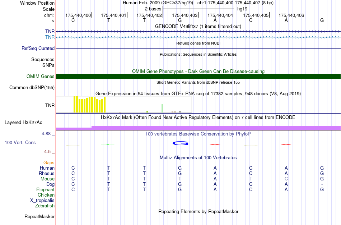Click the dark green OMIM gene bar

(198, 76)
